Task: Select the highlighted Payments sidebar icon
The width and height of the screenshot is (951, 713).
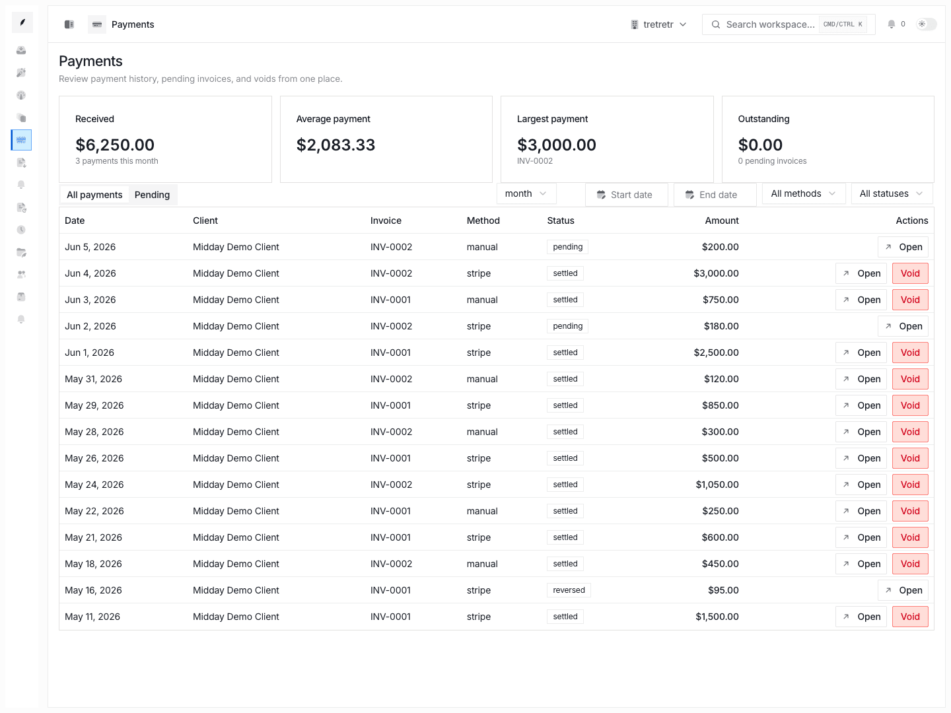Action: [x=21, y=140]
